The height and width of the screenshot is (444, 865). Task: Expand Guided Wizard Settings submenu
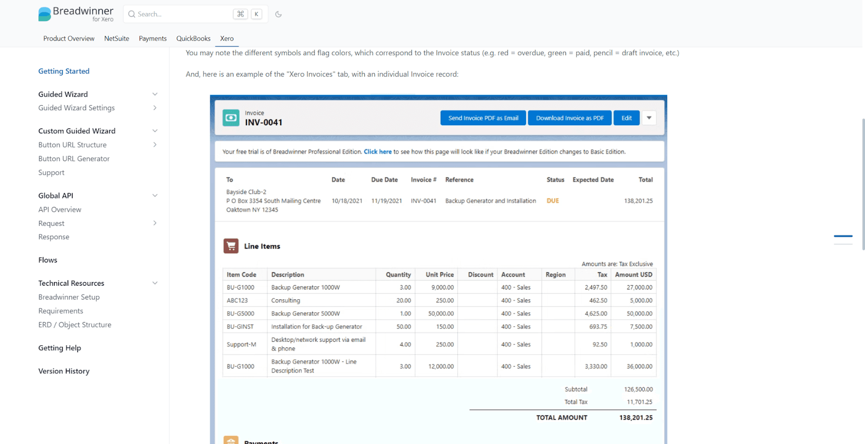click(x=155, y=108)
